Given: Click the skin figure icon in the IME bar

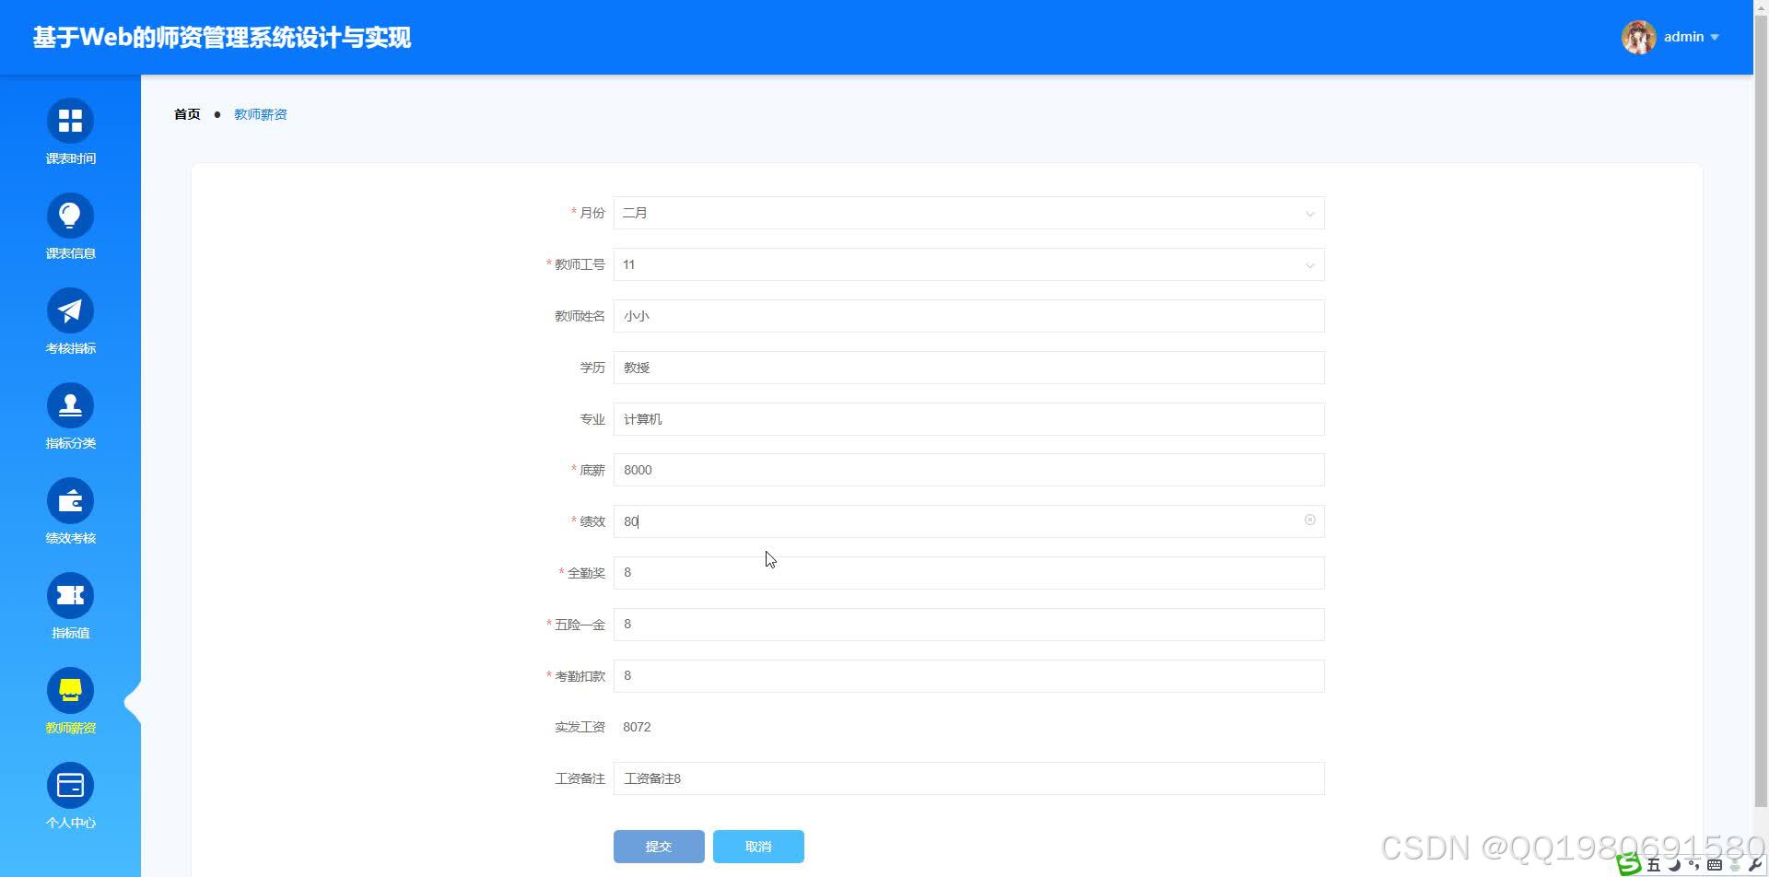Looking at the screenshot, I should click(x=1735, y=865).
